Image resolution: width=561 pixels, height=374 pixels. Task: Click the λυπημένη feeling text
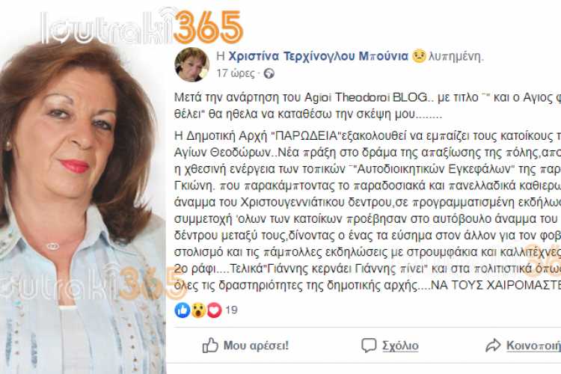click(x=456, y=56)
